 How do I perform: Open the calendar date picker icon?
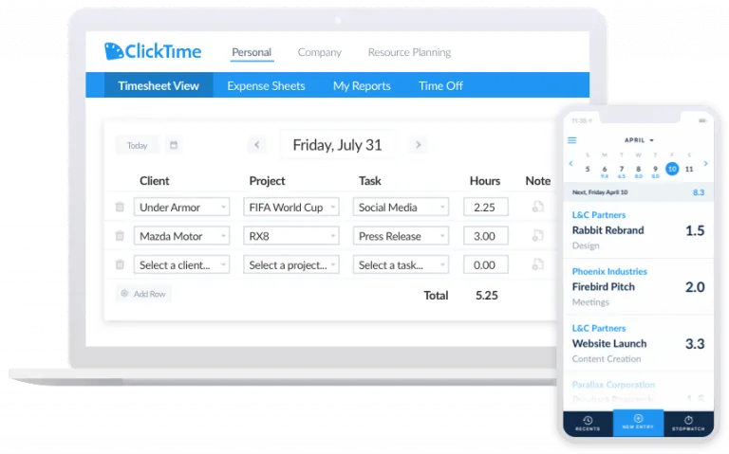(x=174, y=145)
